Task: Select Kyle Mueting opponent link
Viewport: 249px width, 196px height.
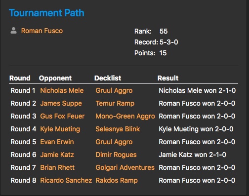Action: tap(60, 129)
